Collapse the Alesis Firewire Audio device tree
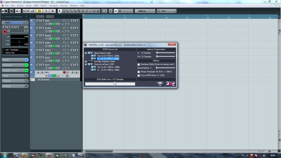The height and width of the screenshot is (158, 281). tap(86, 53)
